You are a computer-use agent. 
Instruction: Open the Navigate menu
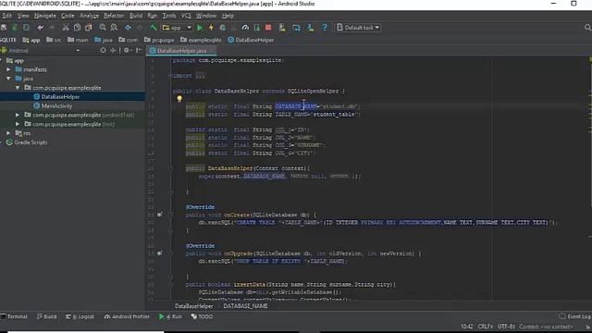[45, 16]
